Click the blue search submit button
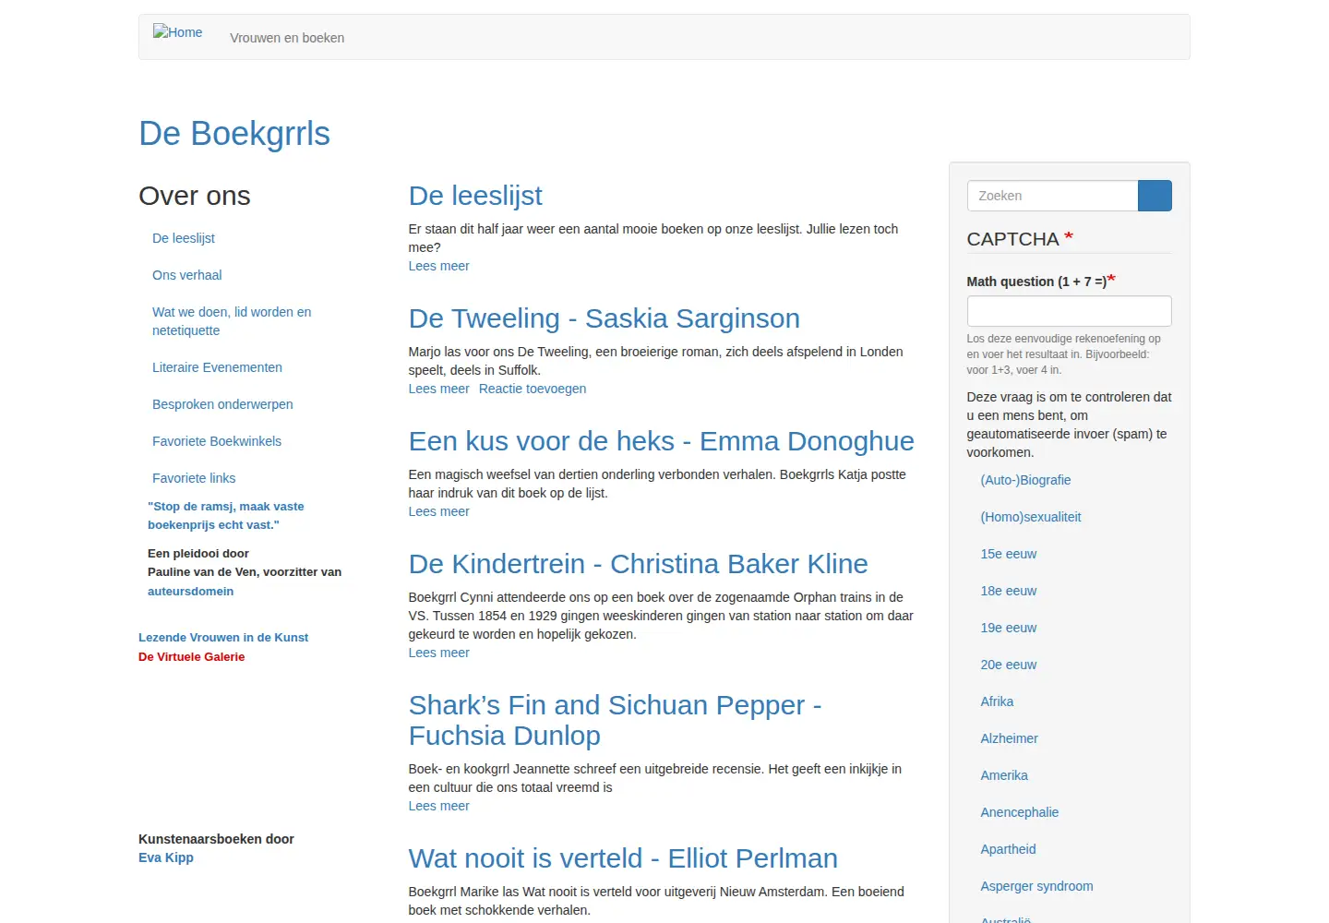Image resolution: width=1329 pixels, height=923 pixels. (x=1155, y=196)
